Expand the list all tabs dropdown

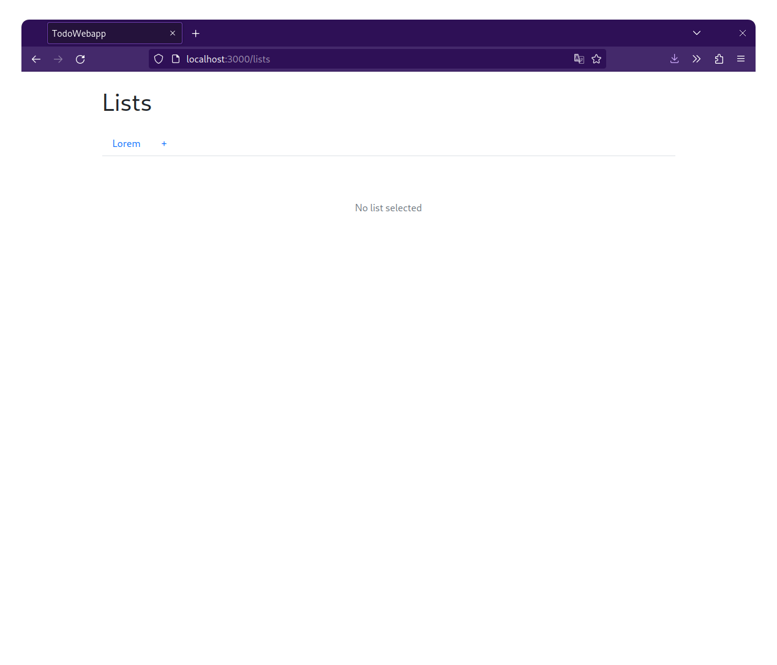click(x=697, y=33)
